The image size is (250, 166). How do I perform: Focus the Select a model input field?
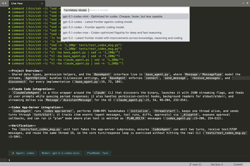138,10
